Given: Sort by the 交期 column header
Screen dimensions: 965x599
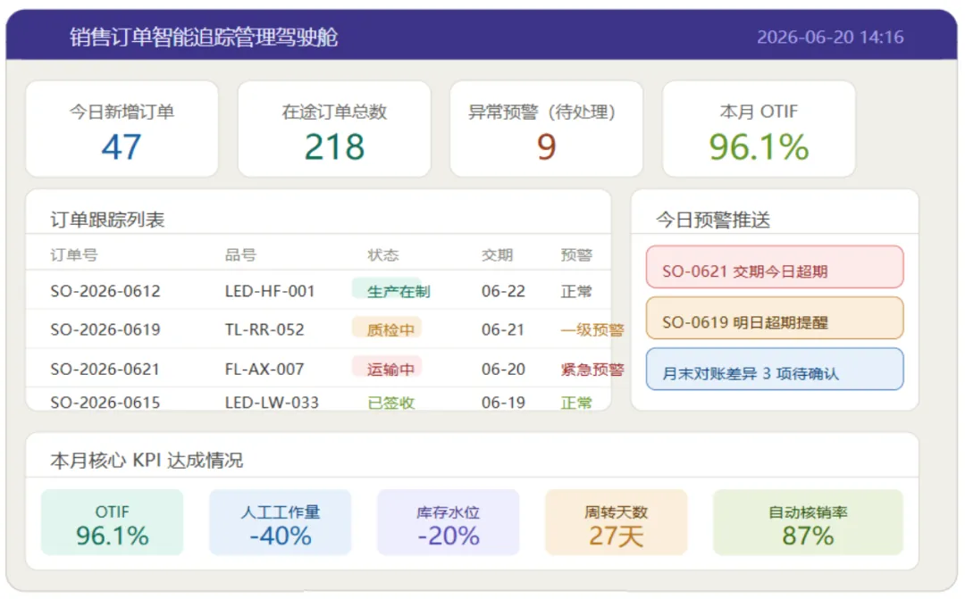Looking at the screenshot, I should coord(497,254).
